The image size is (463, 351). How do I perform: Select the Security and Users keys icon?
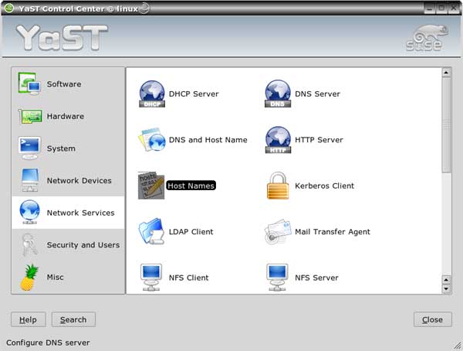tap(30, 244)
